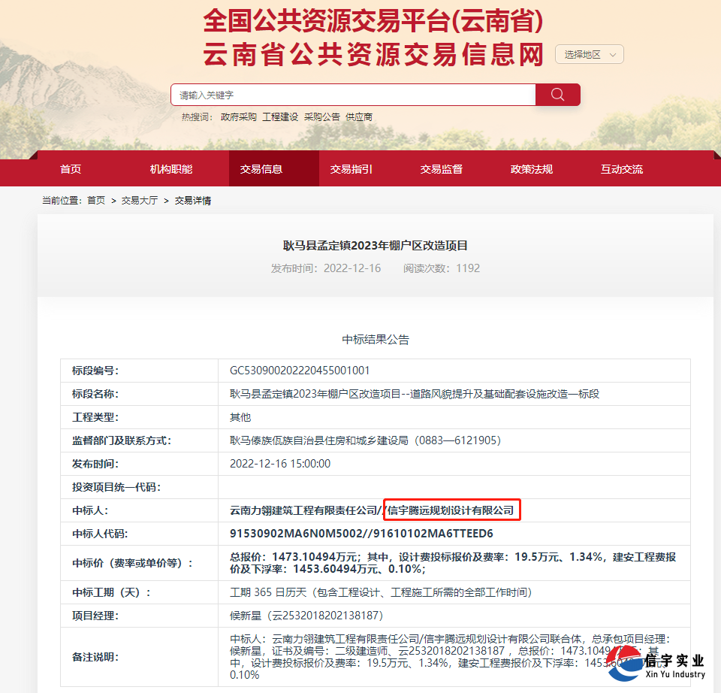The image size is (721, 693).
Task: Return to 首页 via the breadcrumb
Action: click(95, 201)
